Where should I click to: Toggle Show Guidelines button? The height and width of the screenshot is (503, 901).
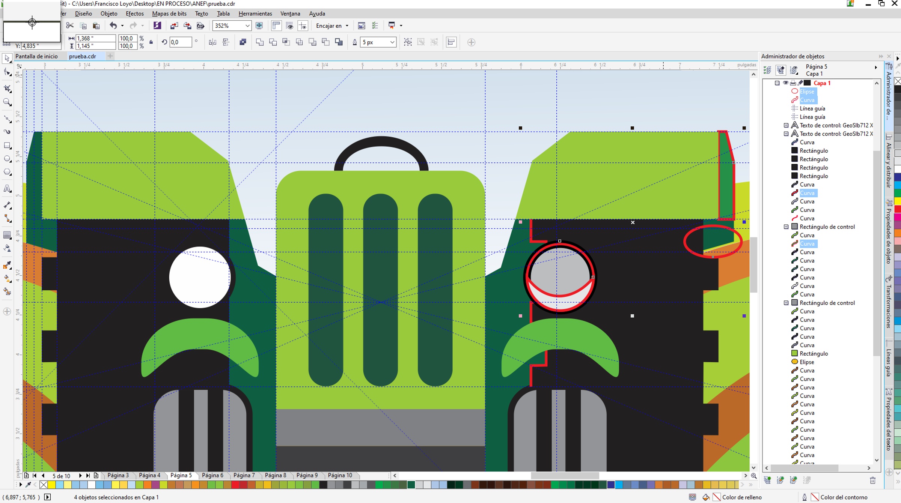[x=303, y=26]
